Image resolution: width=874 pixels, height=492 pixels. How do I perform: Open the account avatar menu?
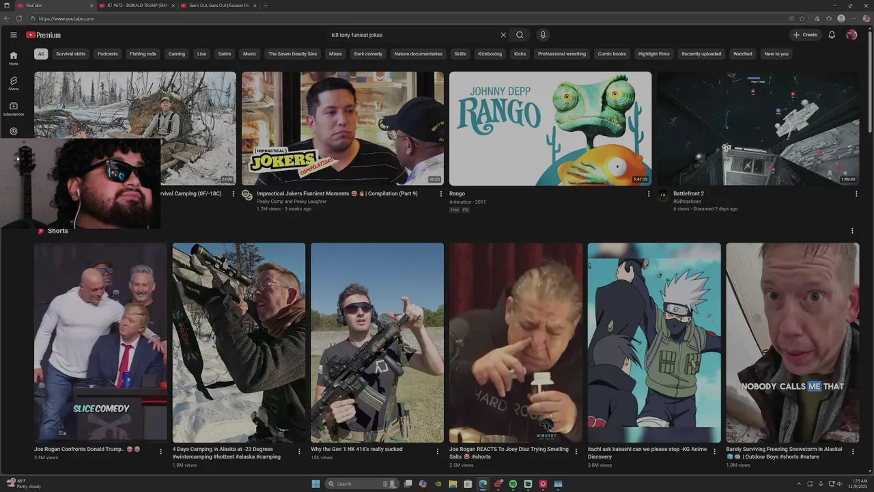click(851, 35)
